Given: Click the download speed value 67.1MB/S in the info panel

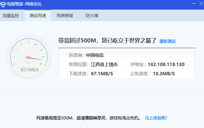Looking at the screenshot, I should pos(102,74).
